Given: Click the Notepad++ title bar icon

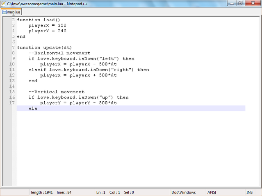Looking at the screenshot, I should pos(3,4).
